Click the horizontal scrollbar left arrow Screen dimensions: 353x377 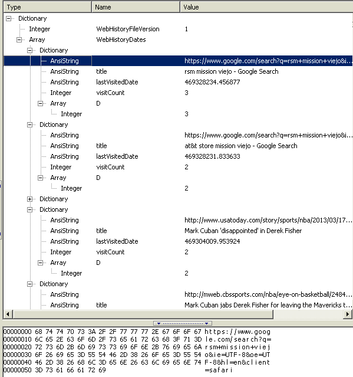point(8,314)
